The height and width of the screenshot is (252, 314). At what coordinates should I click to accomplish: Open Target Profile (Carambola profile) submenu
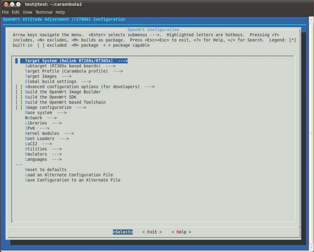click(x=74, y=71)
